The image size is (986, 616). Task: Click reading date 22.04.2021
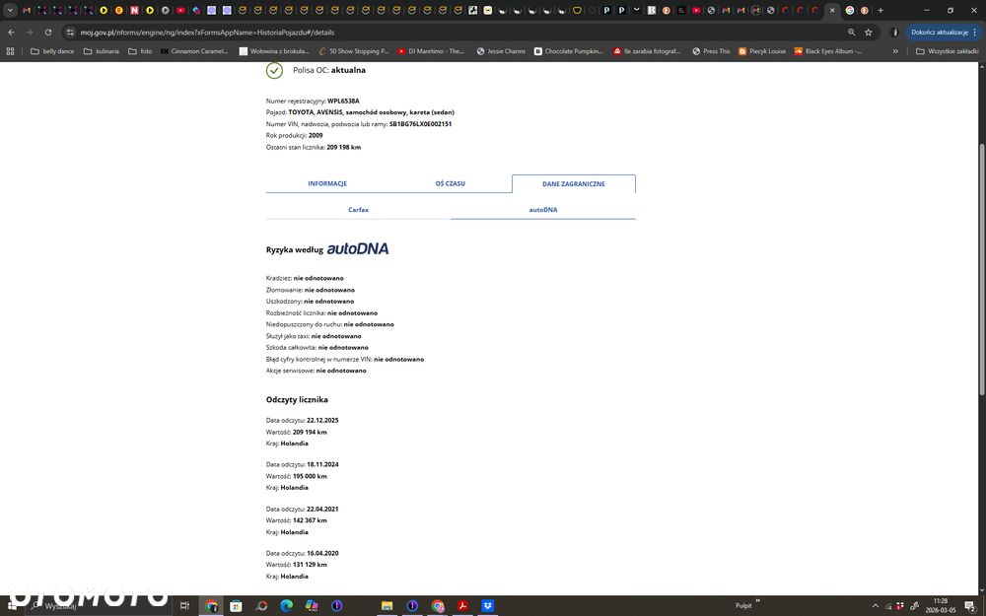pos(322,509)
